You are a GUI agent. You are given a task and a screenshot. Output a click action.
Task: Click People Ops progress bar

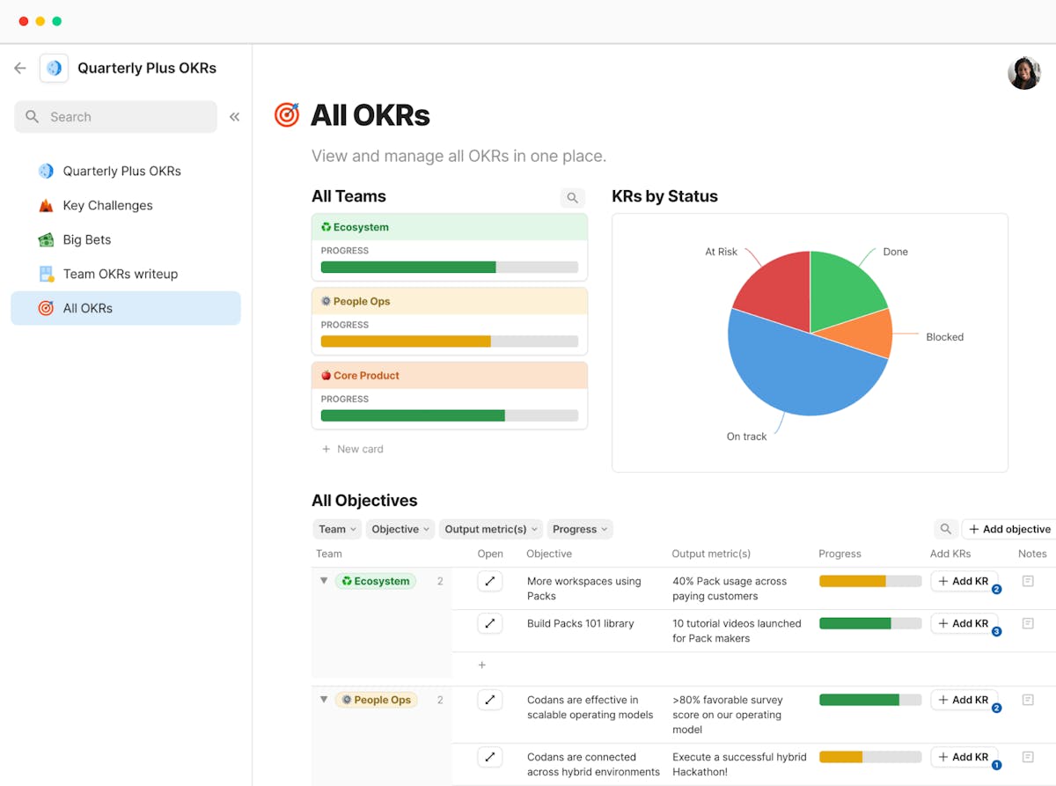405,341
